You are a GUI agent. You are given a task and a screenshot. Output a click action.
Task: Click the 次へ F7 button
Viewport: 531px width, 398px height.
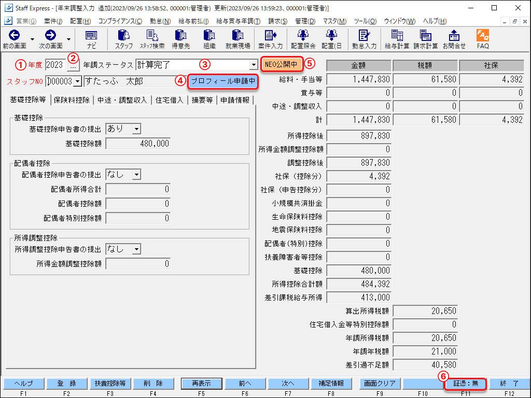(x=288, y=383)
